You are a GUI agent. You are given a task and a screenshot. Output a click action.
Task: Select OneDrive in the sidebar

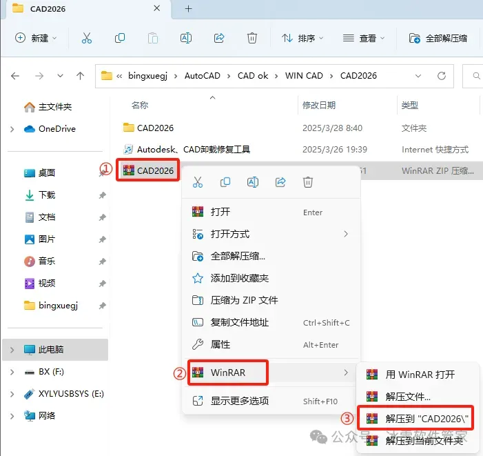(x=50, y=129)
